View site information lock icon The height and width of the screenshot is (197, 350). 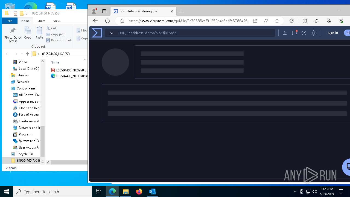coord(122,21)
